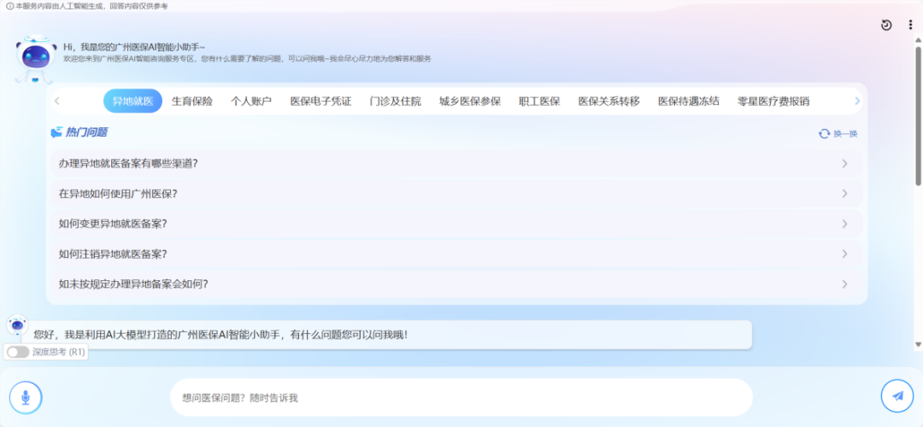Focus the 想问医保问题 text input field

461,397
